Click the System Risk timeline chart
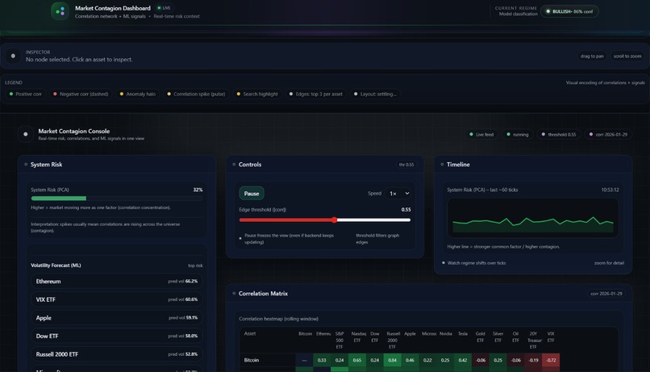The image size is (650, 372). pos(533,217)
